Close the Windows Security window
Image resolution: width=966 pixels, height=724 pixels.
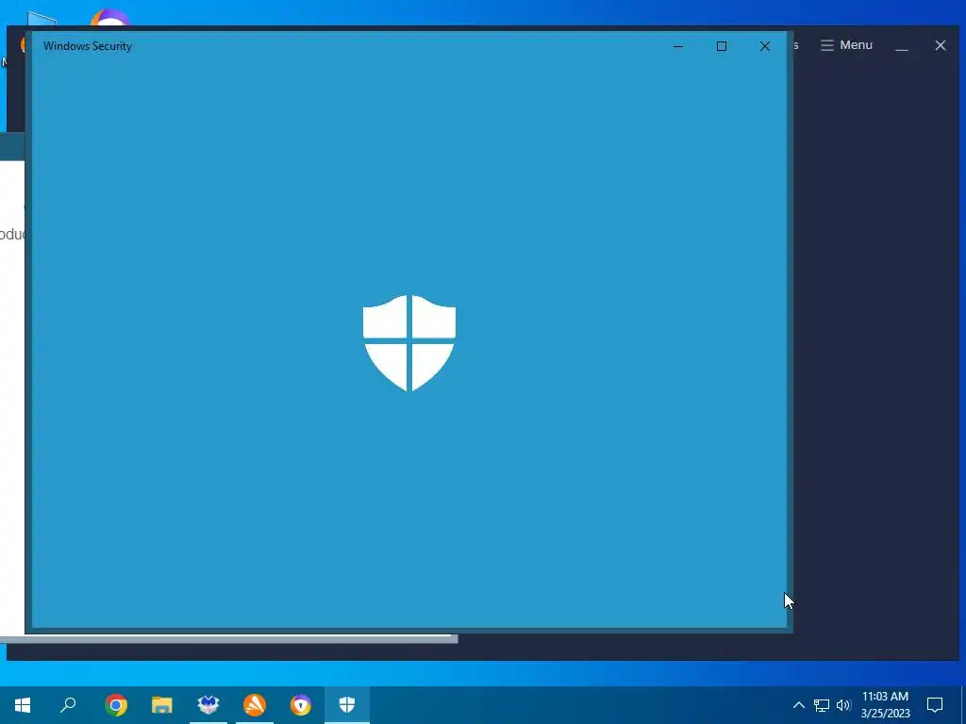coord(764,46)
